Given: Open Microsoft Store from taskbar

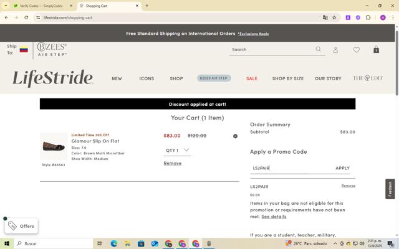Looking at the screenshot, I should [x=141, y=243].
